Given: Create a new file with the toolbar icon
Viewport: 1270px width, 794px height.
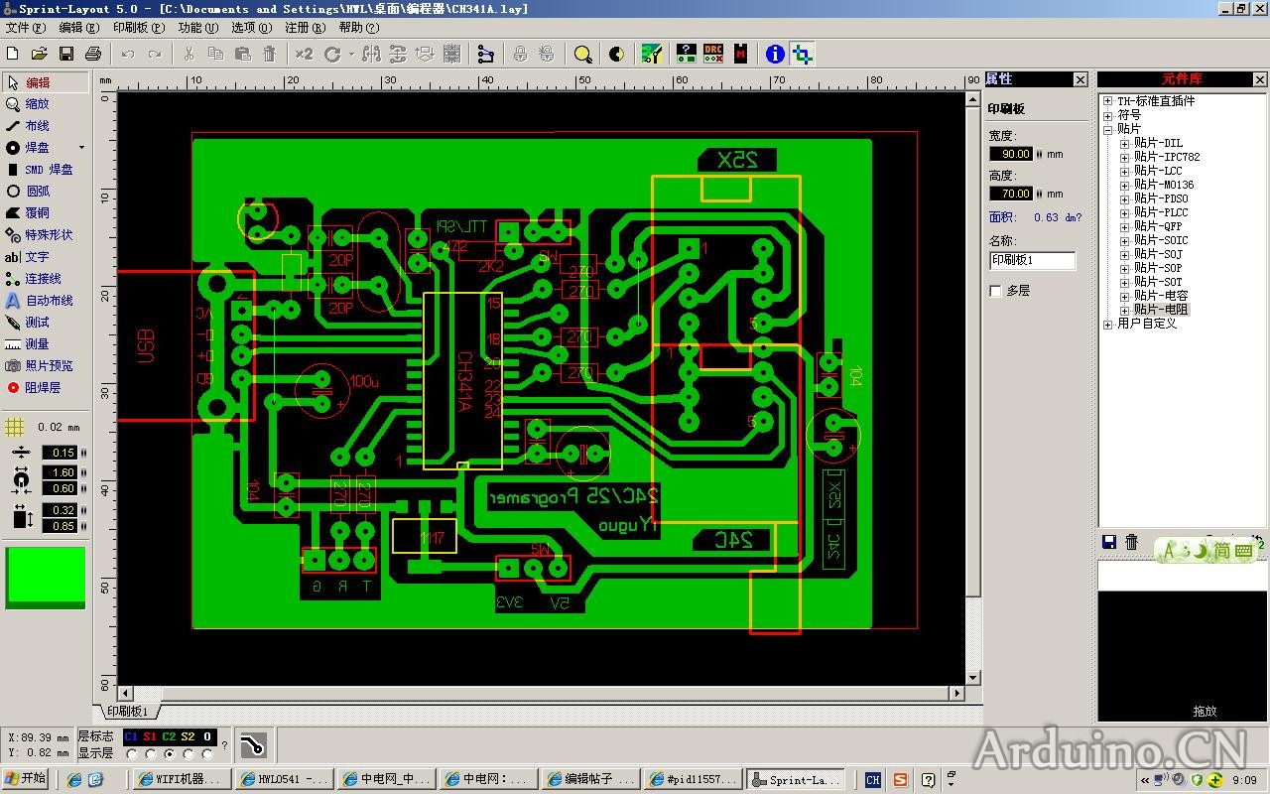Looking at the screenshot, I should [13, 54].
